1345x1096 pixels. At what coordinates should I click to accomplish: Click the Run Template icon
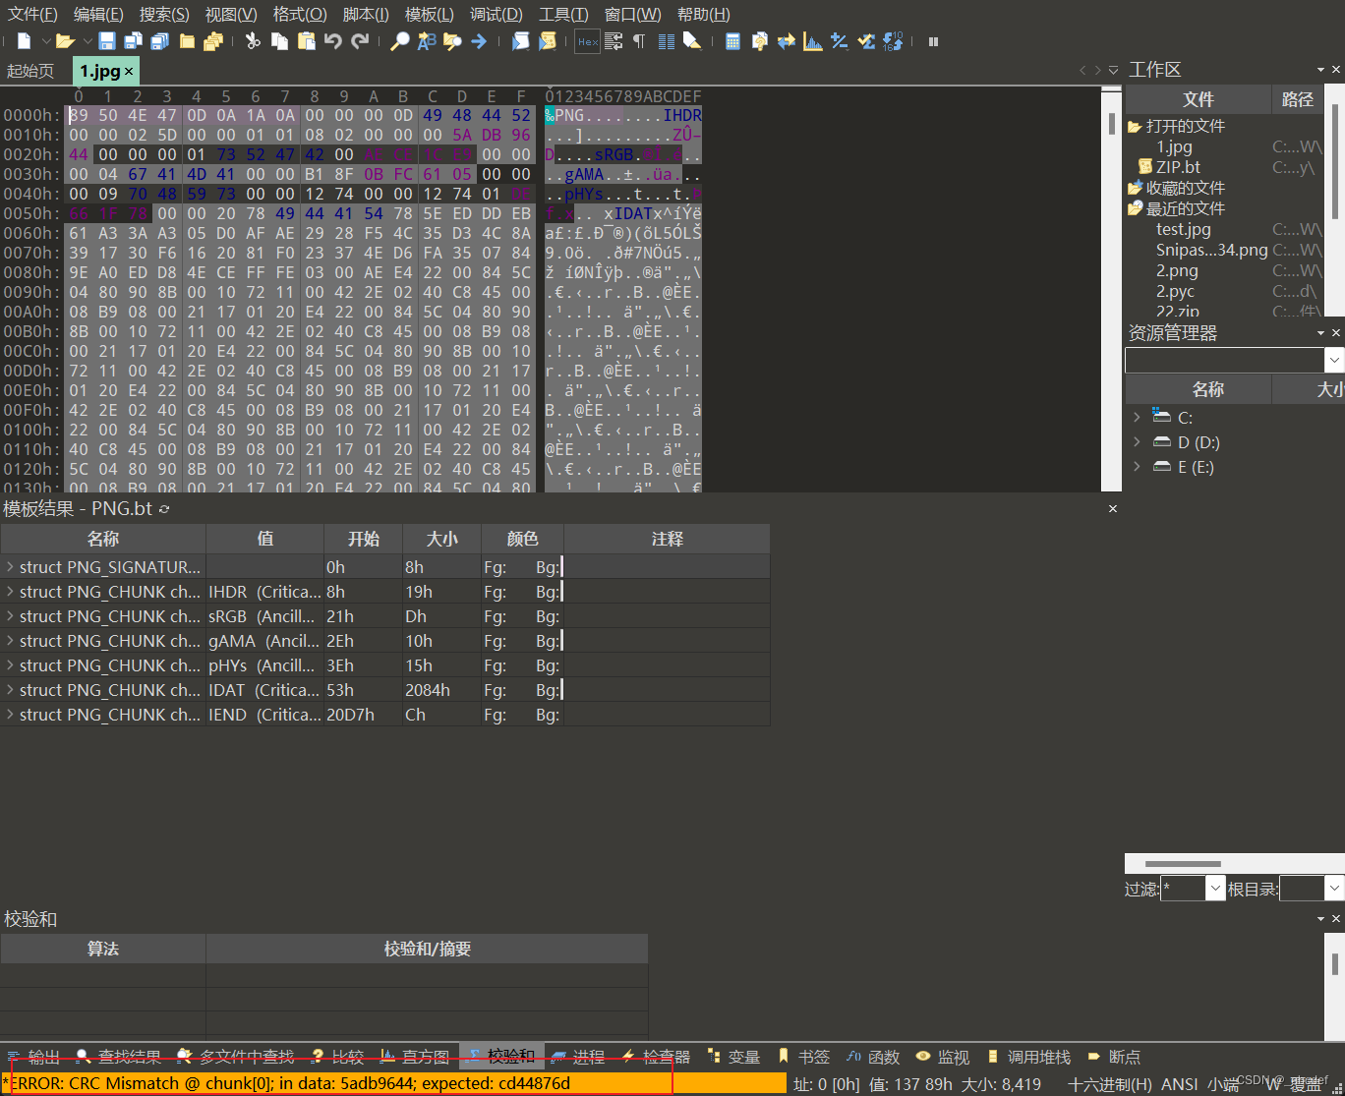coord(548,41)
